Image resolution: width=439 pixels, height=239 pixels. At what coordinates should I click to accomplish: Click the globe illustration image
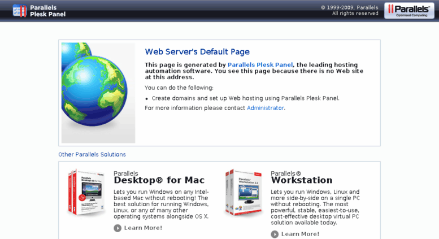98,93
